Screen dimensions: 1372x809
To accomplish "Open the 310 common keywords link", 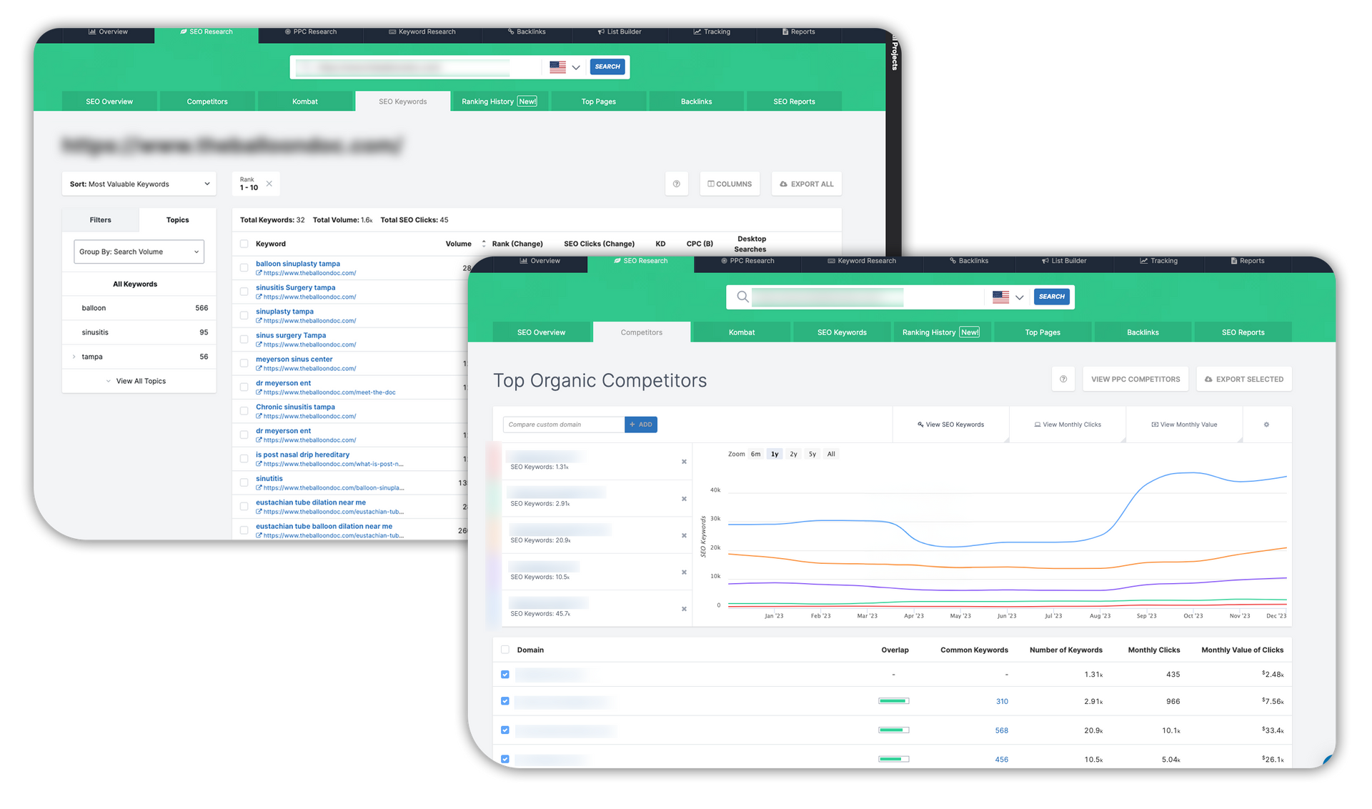I will click(x=1002, y=701).
